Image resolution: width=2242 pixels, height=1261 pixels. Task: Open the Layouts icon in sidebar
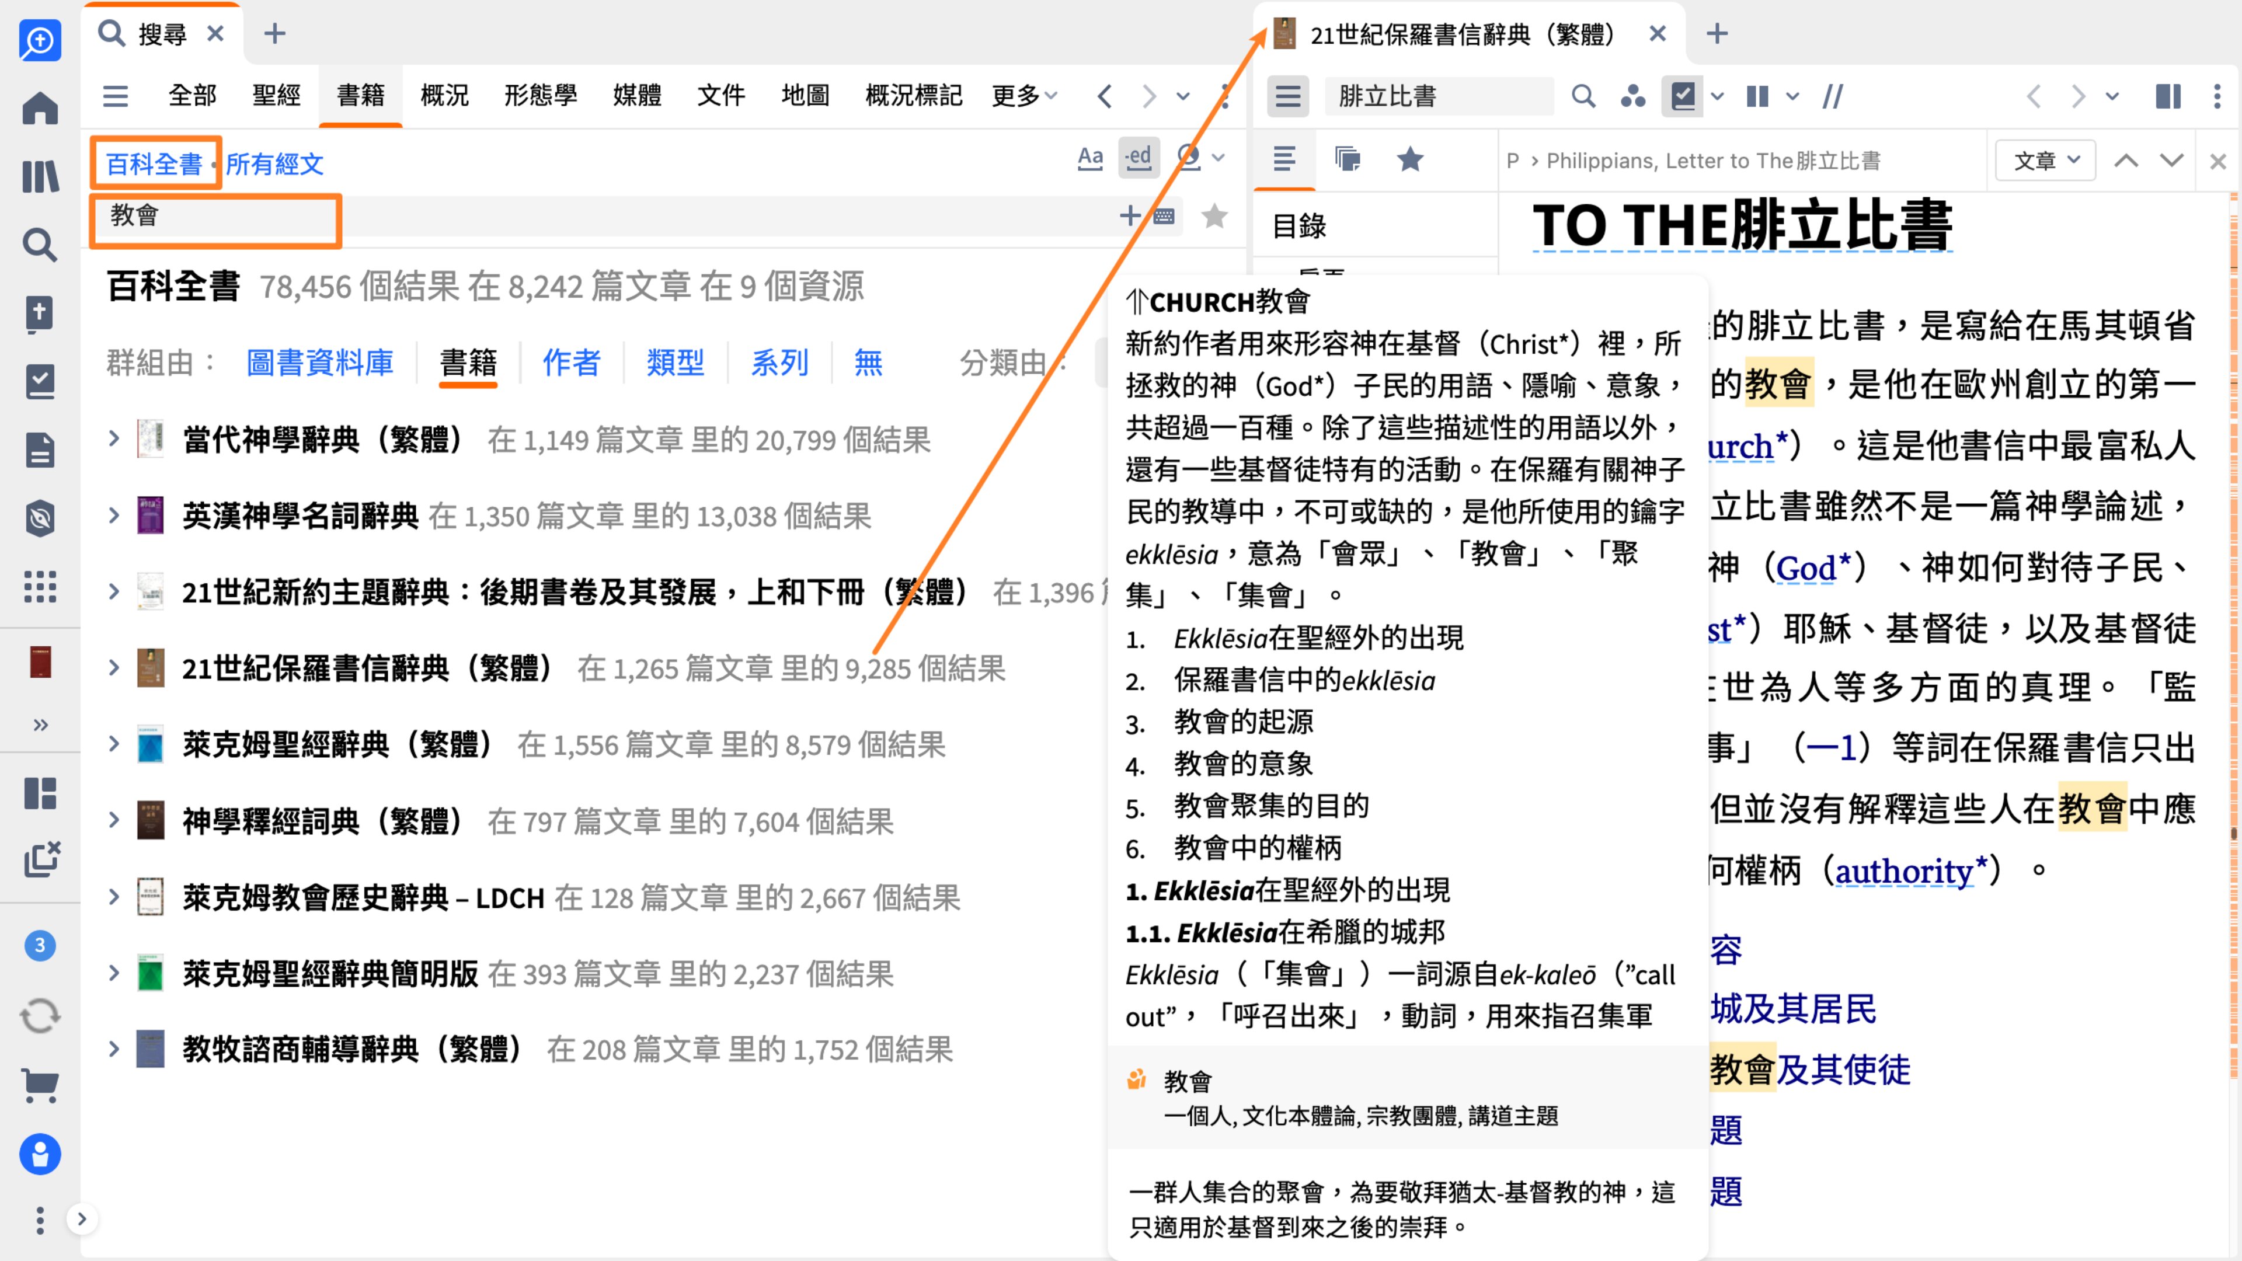tap(40, 793)
